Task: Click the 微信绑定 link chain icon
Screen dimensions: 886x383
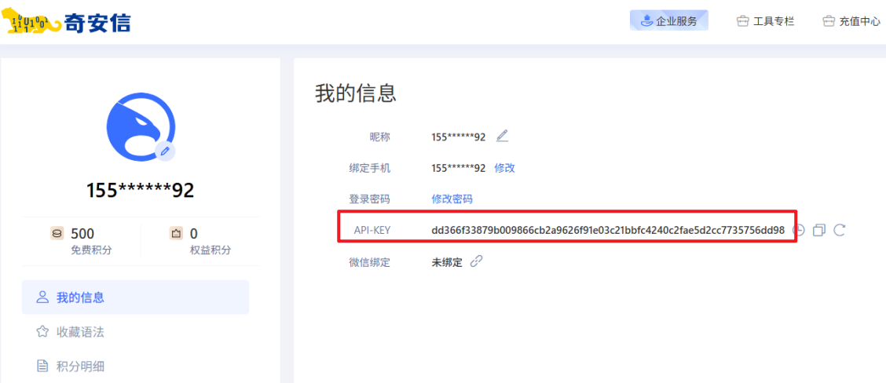Action: click(476, 261)
